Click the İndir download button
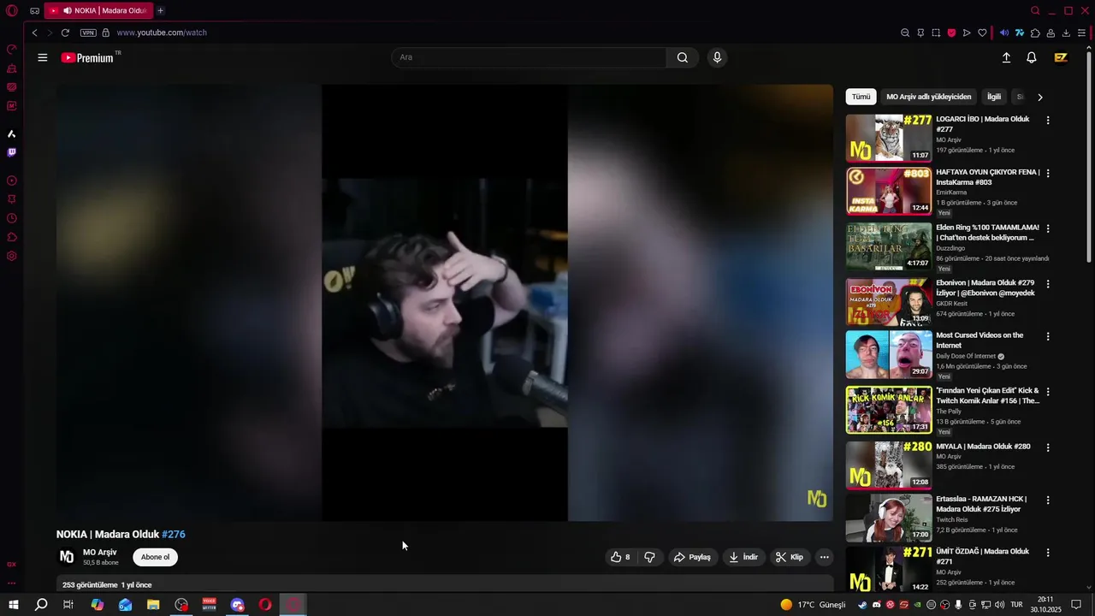Screen dimensions: 1095x616 coord(743,557)
